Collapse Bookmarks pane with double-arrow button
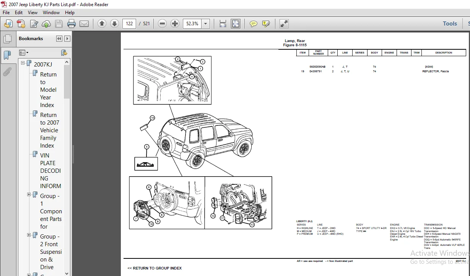The width and height of the screenshot is (470, 276). [x=59, y=39]
